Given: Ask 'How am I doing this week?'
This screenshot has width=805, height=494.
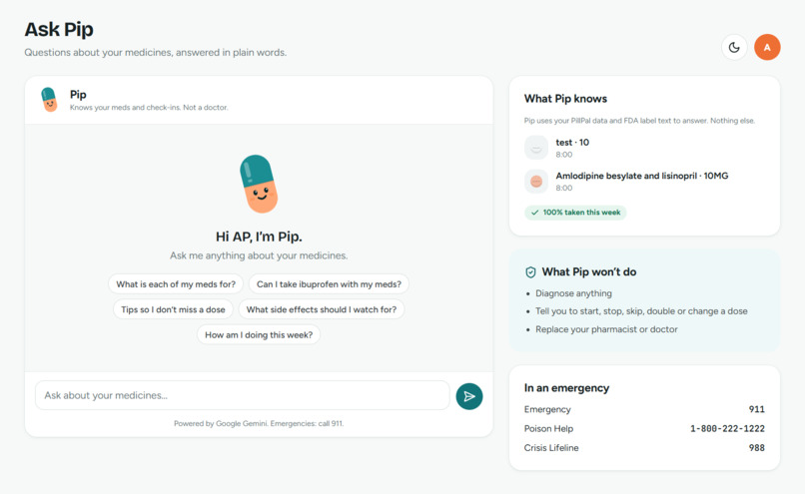Looking at the screenshot, I should pos(259,334).
